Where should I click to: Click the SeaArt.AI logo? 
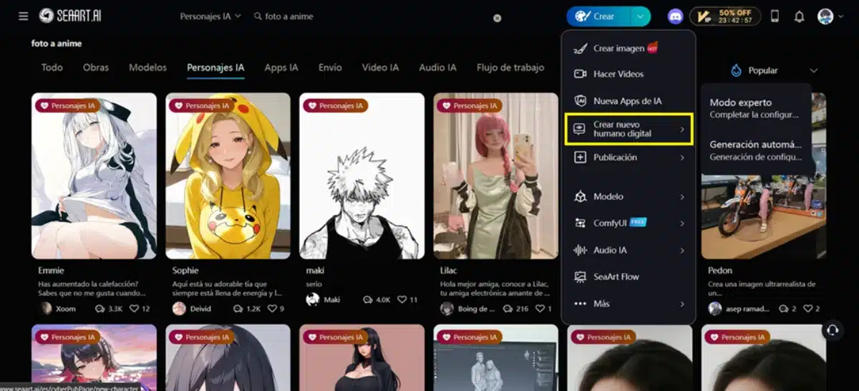(70, 16)
